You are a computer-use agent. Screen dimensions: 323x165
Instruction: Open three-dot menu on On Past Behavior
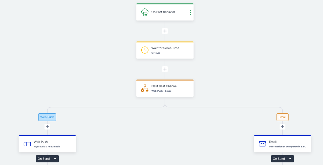point(190,12)
